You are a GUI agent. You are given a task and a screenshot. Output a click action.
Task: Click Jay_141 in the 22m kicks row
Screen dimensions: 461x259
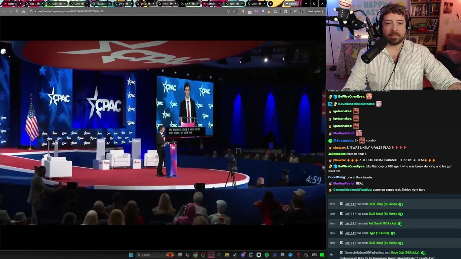point(350,204)
